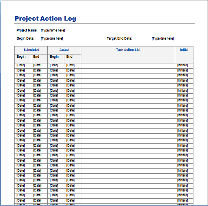208x206 pixels.
Task: Select the "Target End Date:" label
Action: [119, 38]
